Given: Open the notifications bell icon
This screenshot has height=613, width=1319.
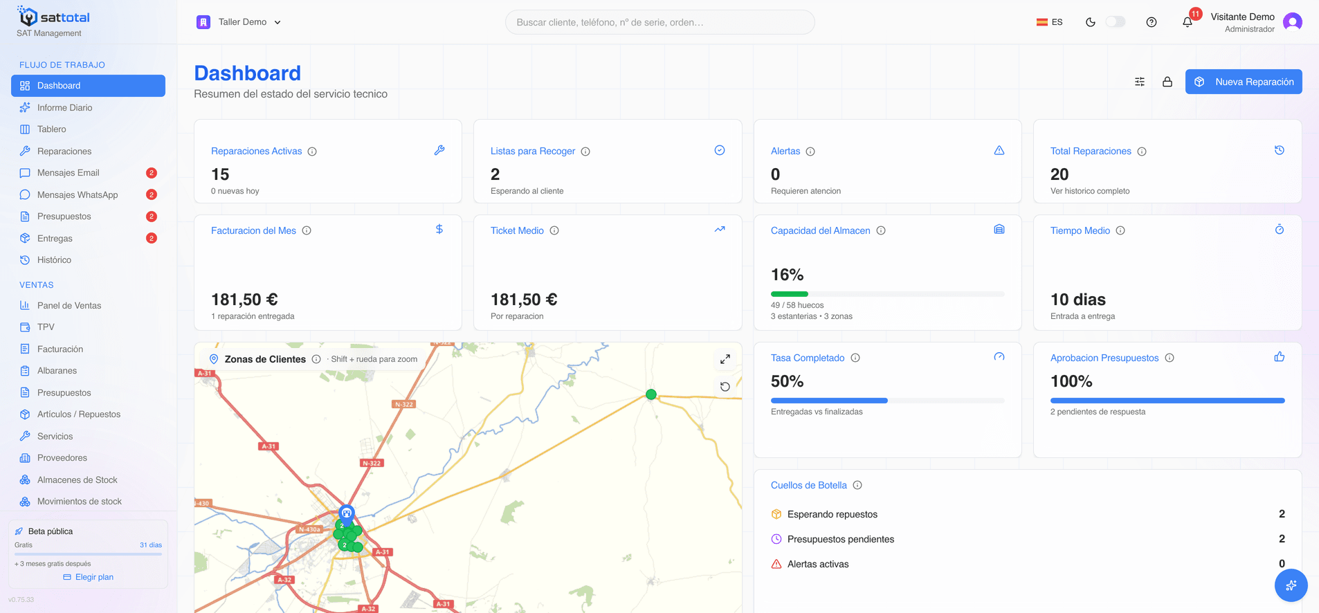Looking at the screenshot, I should [x=1188, y=22].
